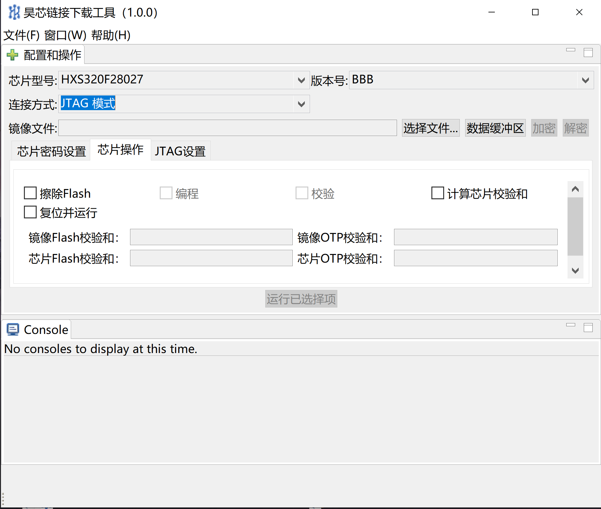This screenshot has width=601, height=509.
Task: Click the 镜像OTP校验和 field
Action: pos(476,237)
